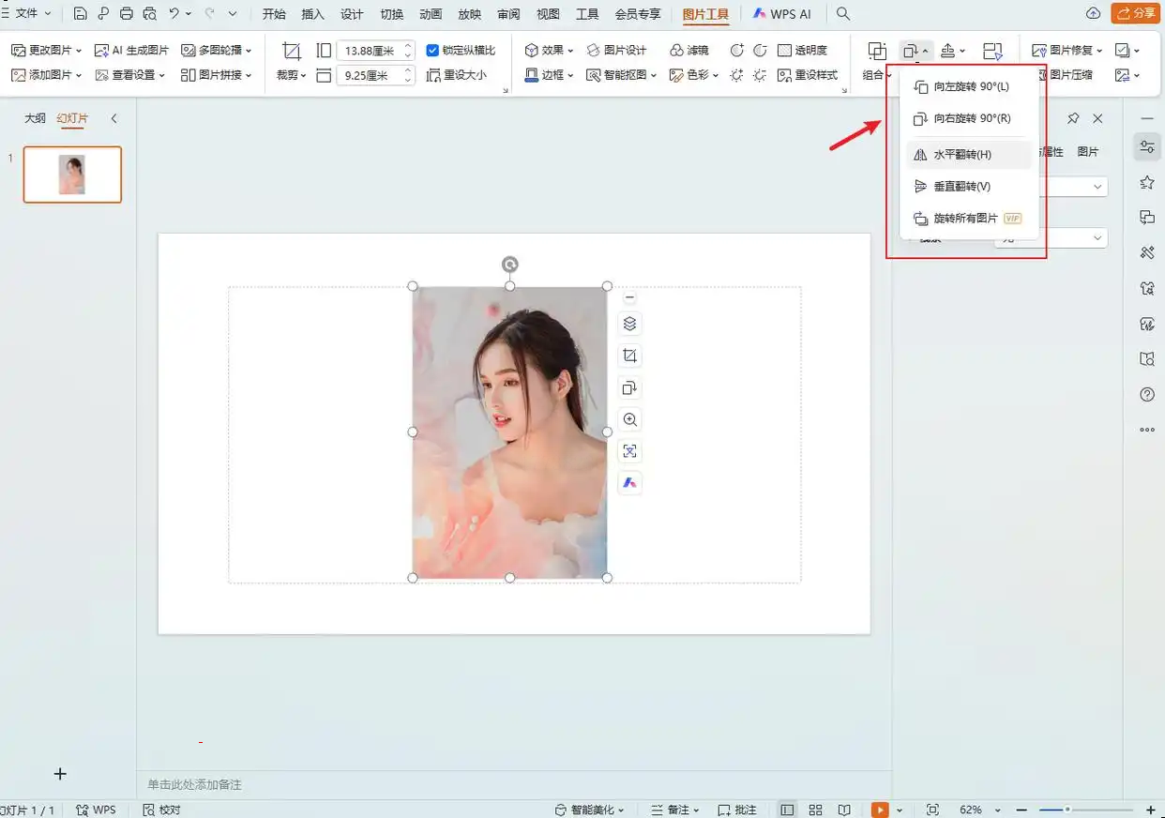Viewport: 1165px width, 818px height.
Task: Pin the right side panel
Action: [x=1073, y=118]
